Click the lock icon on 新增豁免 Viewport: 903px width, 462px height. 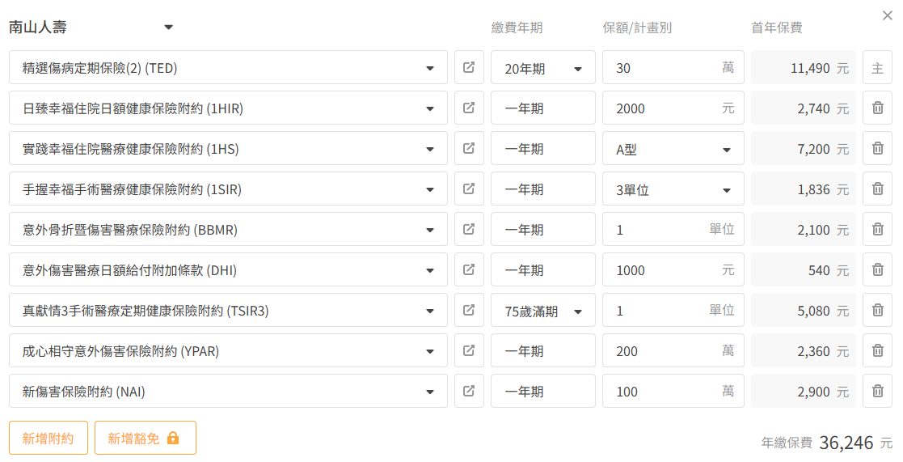[173, 439]
